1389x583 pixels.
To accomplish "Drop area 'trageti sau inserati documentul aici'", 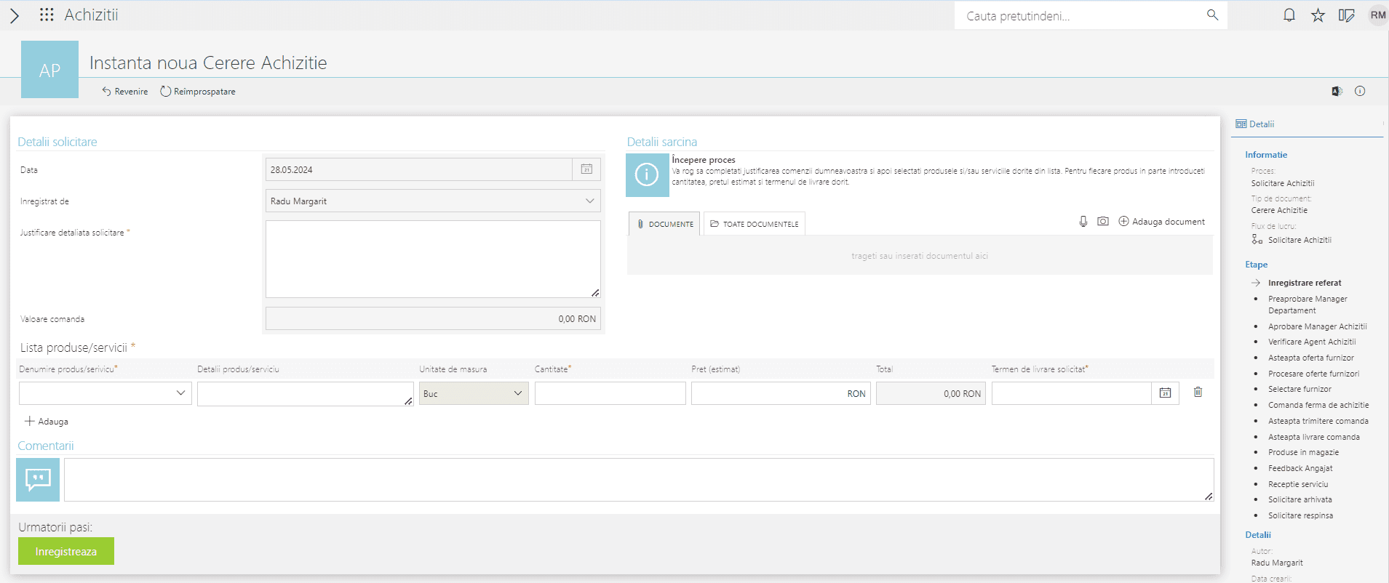I will pos(920,256).
